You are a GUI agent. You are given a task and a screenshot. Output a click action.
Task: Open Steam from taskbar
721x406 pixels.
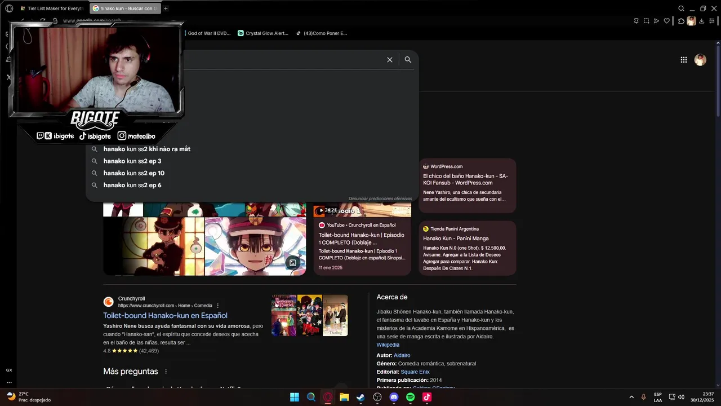pos(360,397)
